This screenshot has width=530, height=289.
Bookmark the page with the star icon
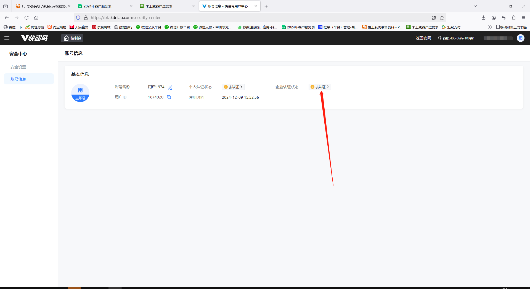coord(442,18)
